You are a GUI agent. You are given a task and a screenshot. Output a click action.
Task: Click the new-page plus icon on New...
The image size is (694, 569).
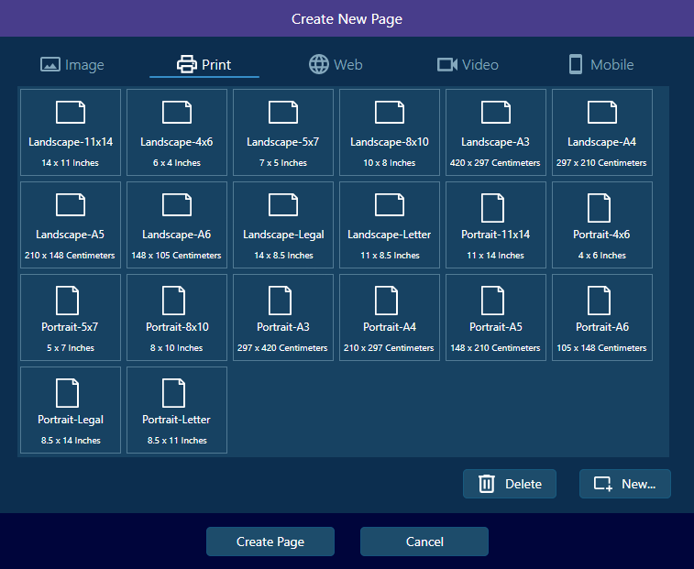tap(603, 484)
